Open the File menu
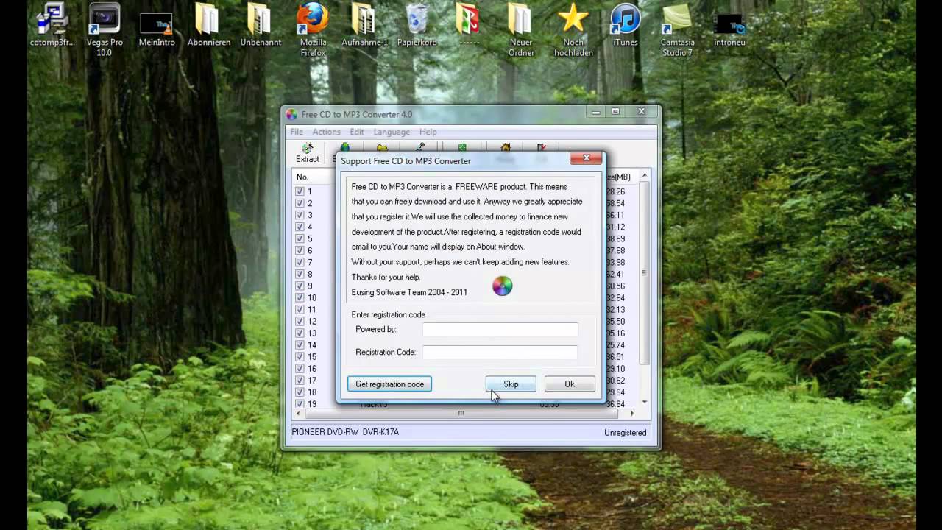 click(x=297, y=132)
